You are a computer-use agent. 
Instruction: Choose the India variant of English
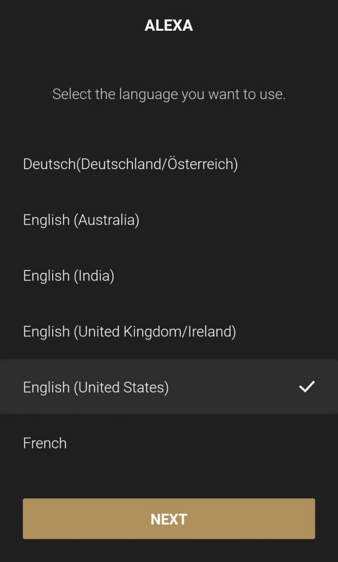point(68,276)
